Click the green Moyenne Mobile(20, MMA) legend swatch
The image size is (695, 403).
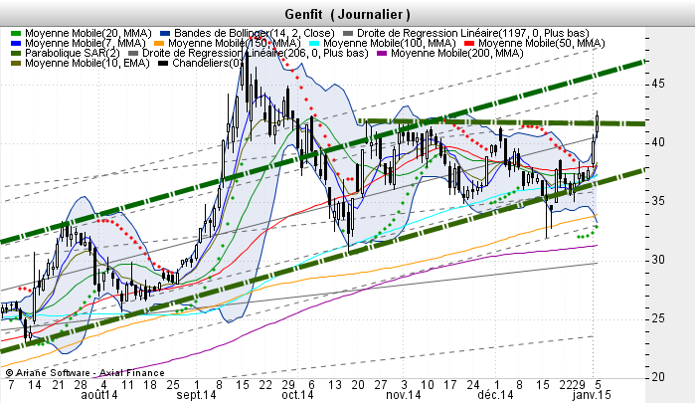coord(16,33)
